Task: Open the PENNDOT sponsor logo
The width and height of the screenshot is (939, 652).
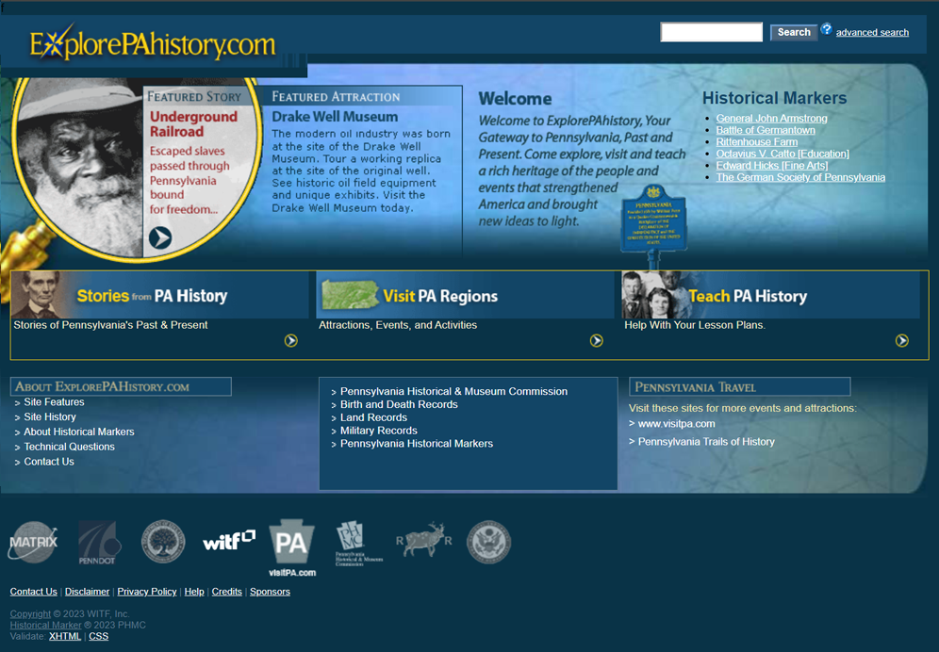Action: pyautogui.click(x=99, y=543)
